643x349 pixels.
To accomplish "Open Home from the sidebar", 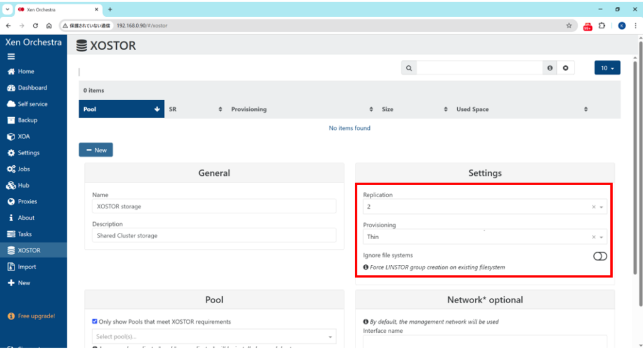I will (26, 72).
